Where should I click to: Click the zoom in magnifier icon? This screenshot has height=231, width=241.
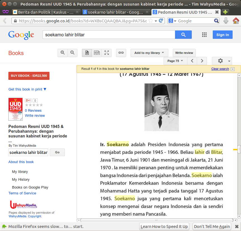(63, 53)
